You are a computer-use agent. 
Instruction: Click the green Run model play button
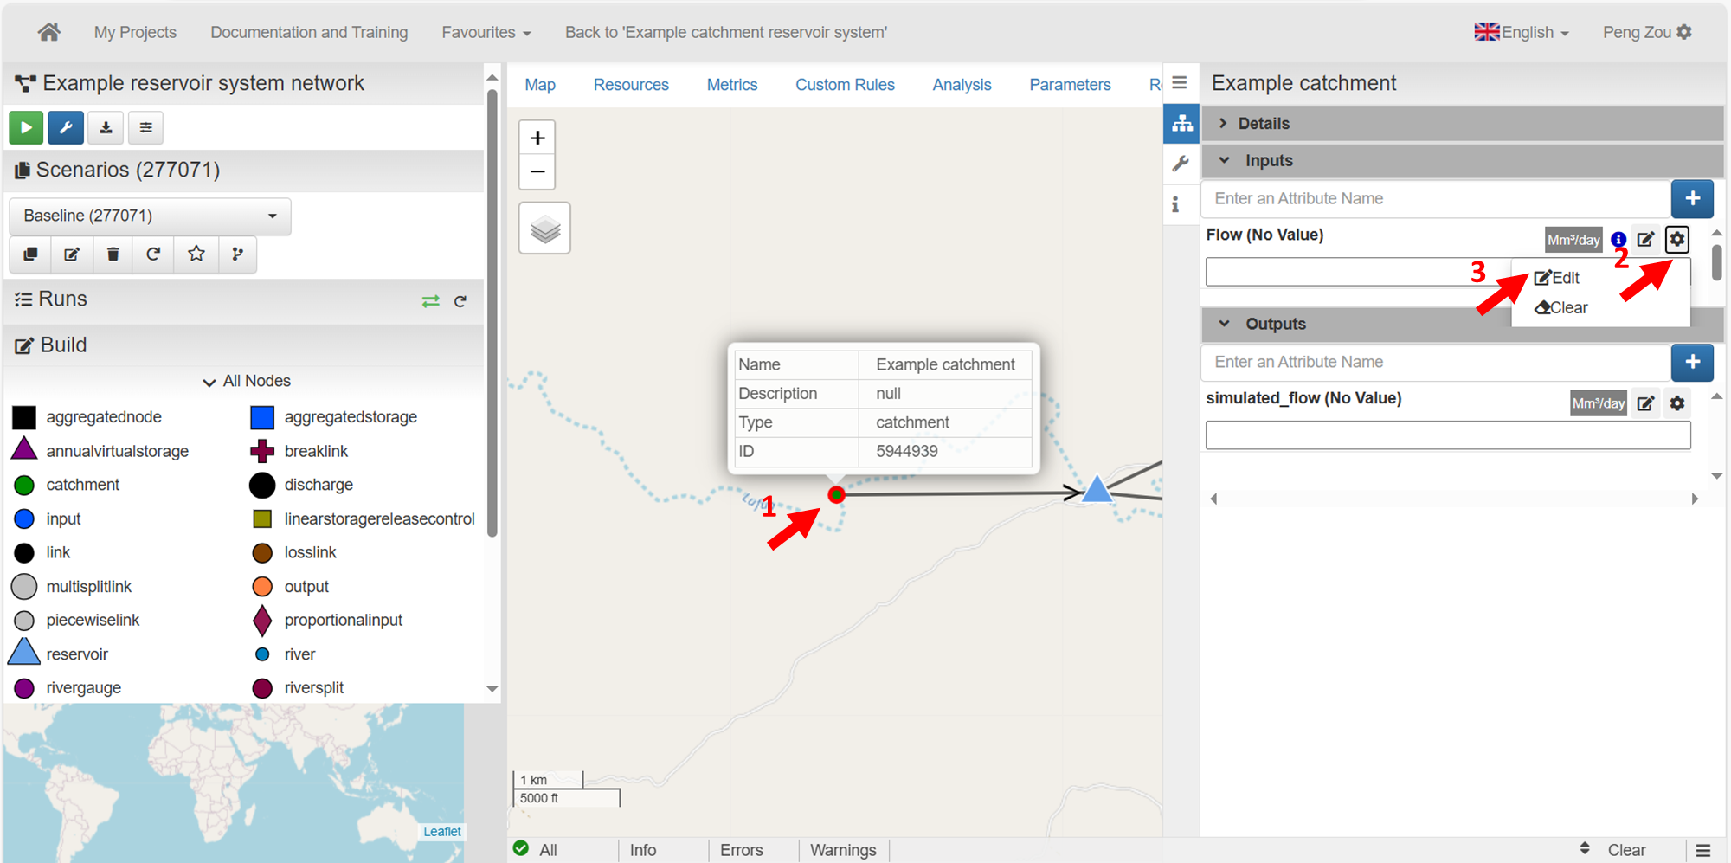click(x=26, y=128)
